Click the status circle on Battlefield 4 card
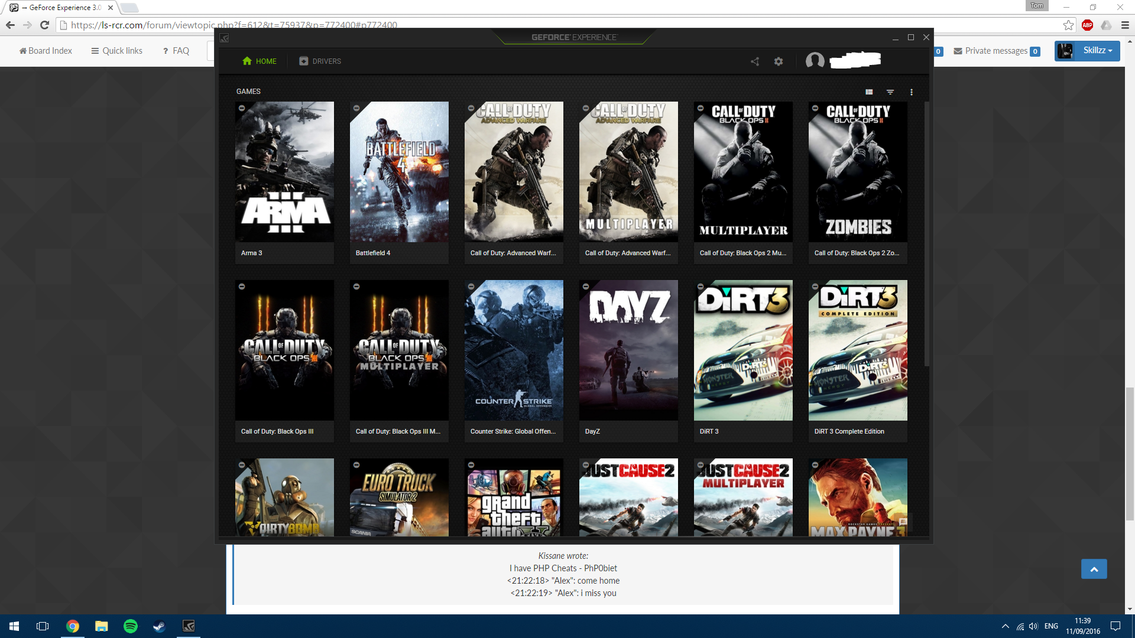 point(356,108)
